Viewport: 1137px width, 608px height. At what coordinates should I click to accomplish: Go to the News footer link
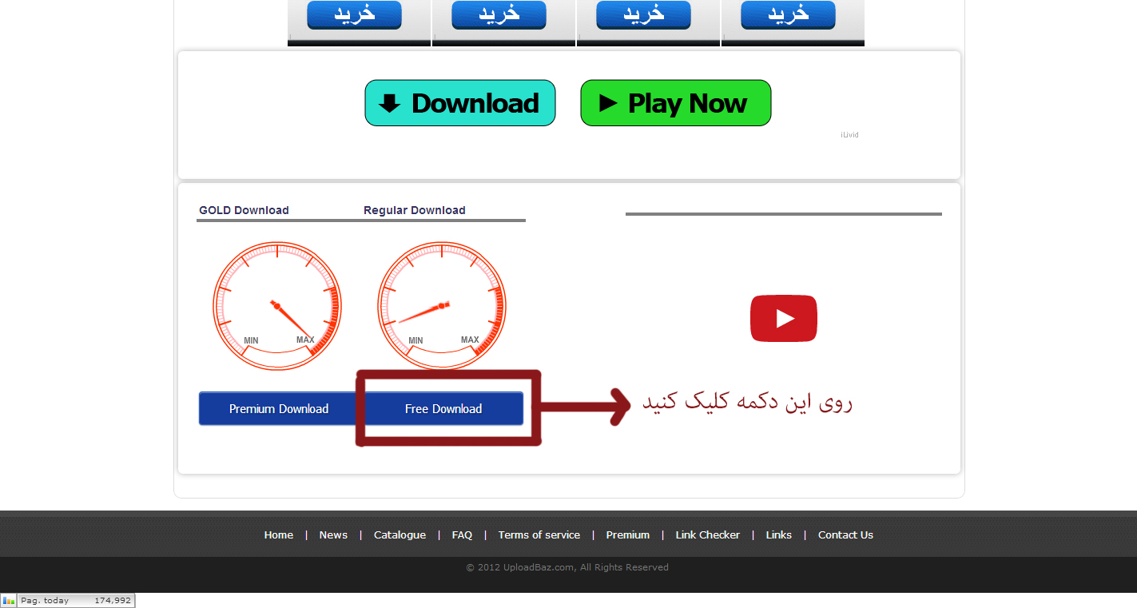click(x=333, y=535)
